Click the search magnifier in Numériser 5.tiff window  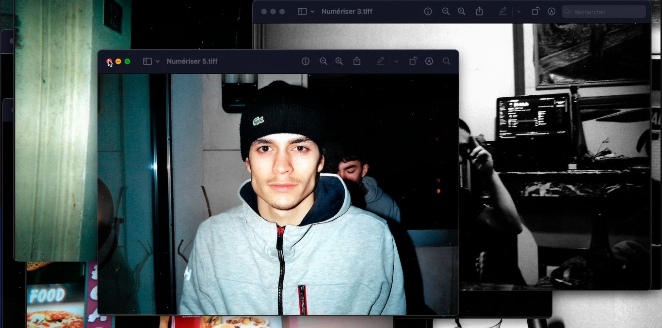(446, 61)
